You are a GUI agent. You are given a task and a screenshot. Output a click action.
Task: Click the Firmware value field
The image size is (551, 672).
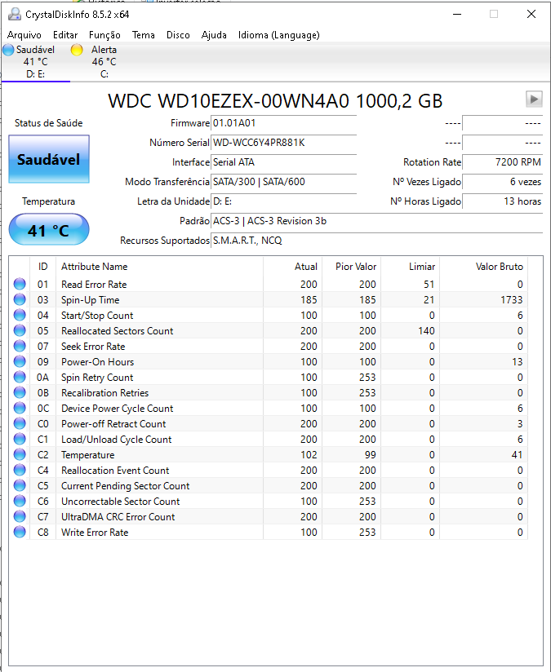tap(283, 123)
